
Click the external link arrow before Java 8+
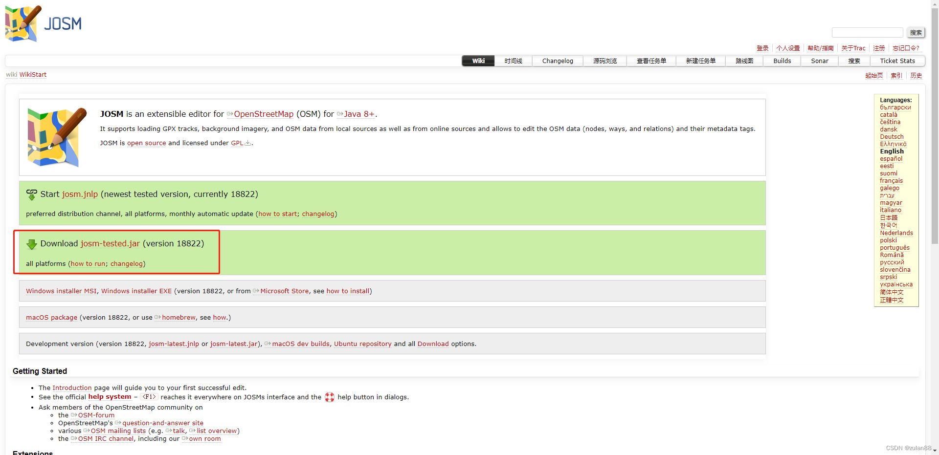pos(340,114)
